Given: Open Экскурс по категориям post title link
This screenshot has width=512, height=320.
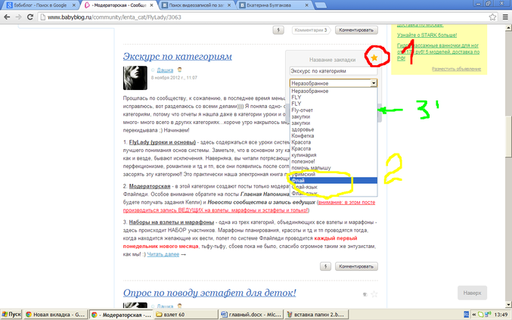Looking at the screenshot, I should (178, 57).
